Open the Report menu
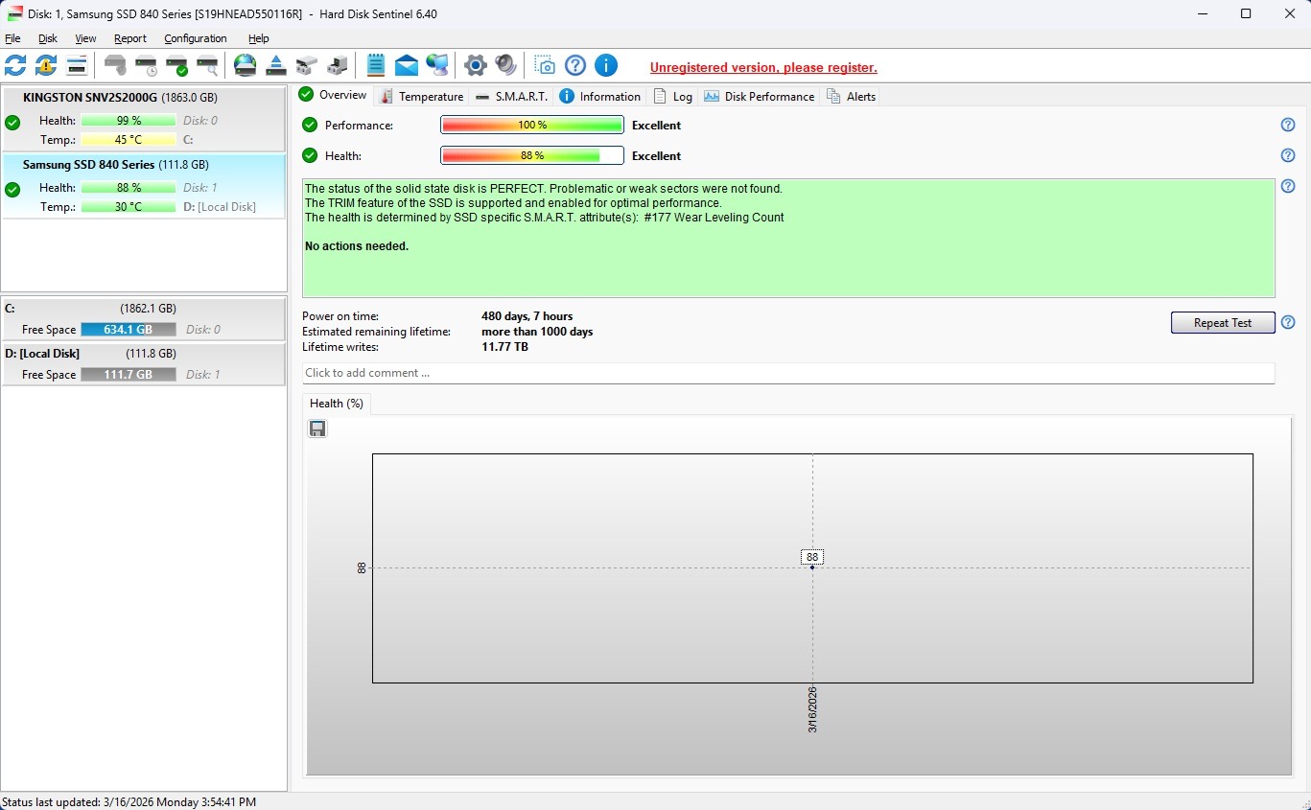 (x=130, y=38)
